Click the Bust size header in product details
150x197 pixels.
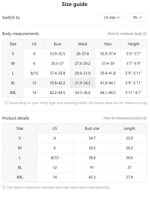(92, 128)
